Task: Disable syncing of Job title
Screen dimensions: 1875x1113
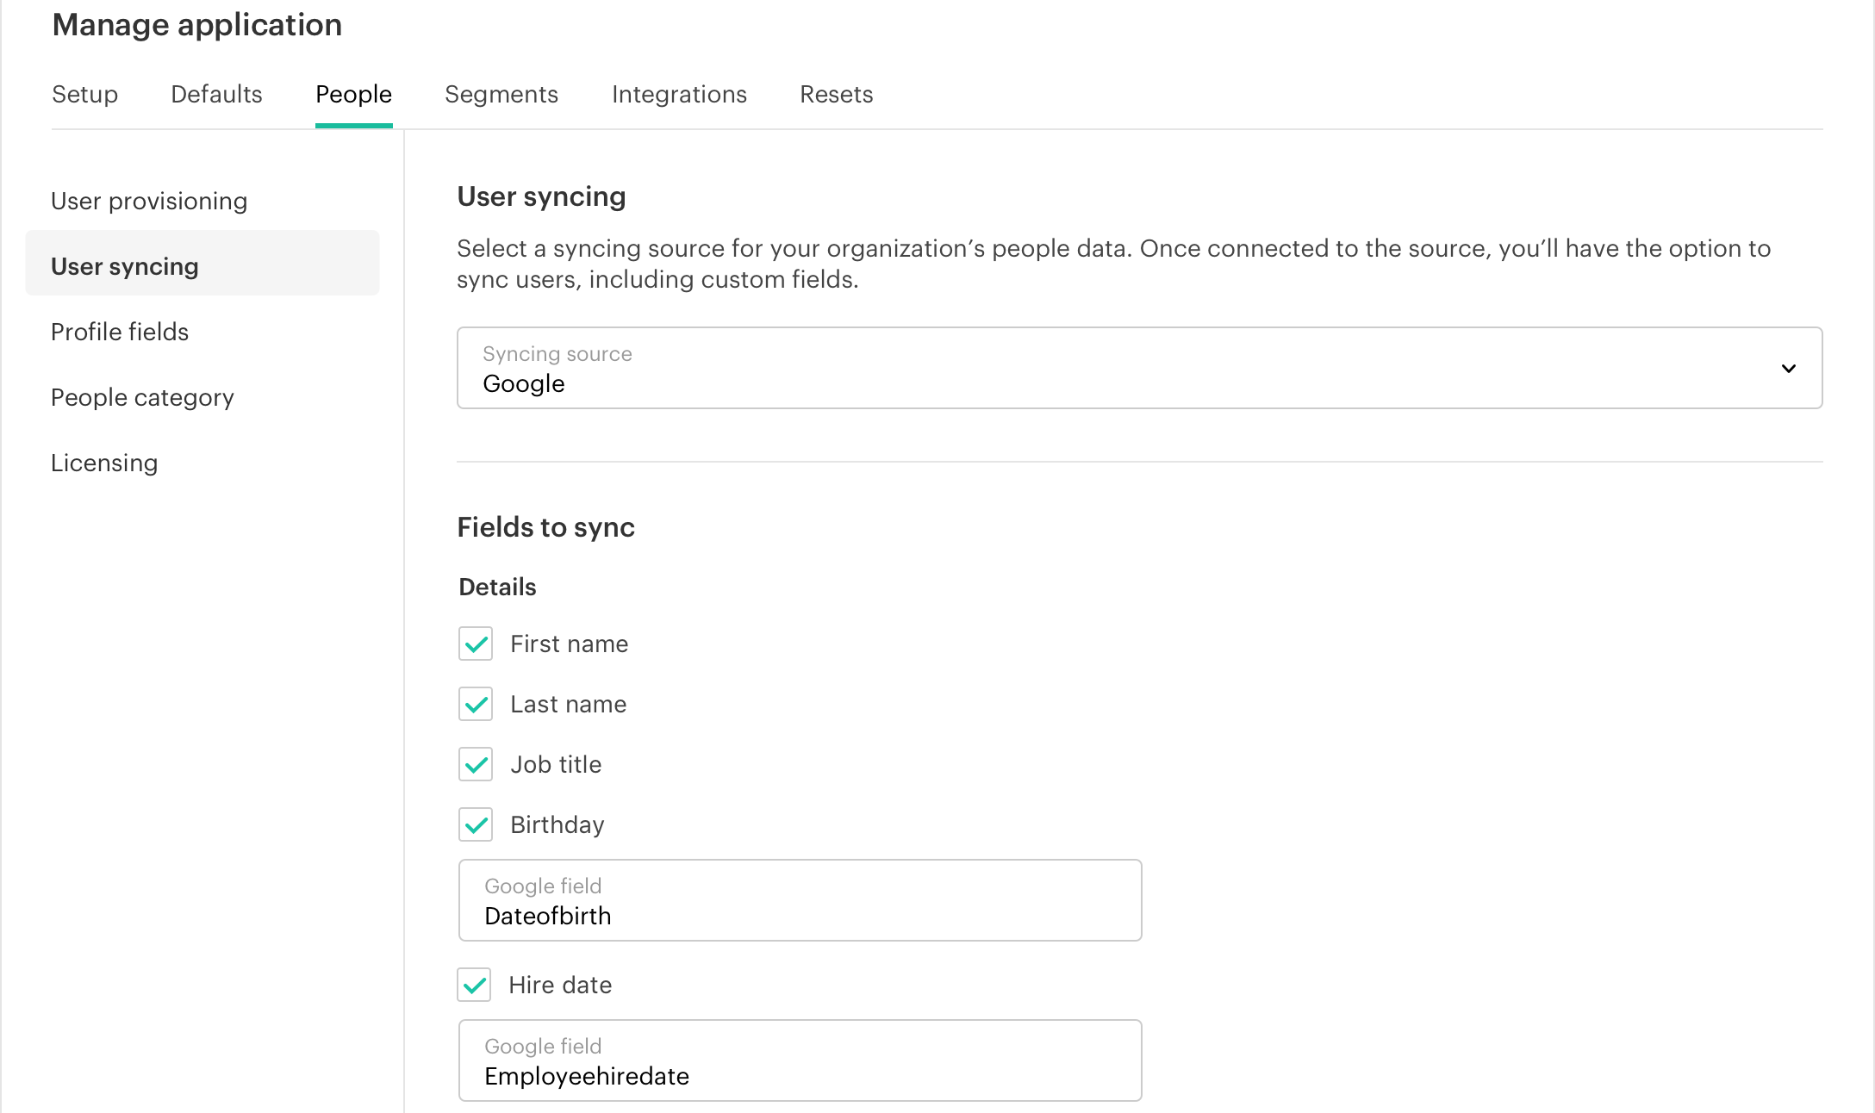Action: (476, 764)
